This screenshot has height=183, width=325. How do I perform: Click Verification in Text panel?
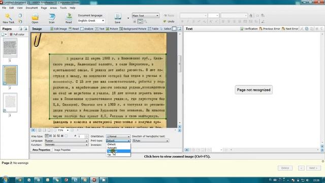[249, 29]
